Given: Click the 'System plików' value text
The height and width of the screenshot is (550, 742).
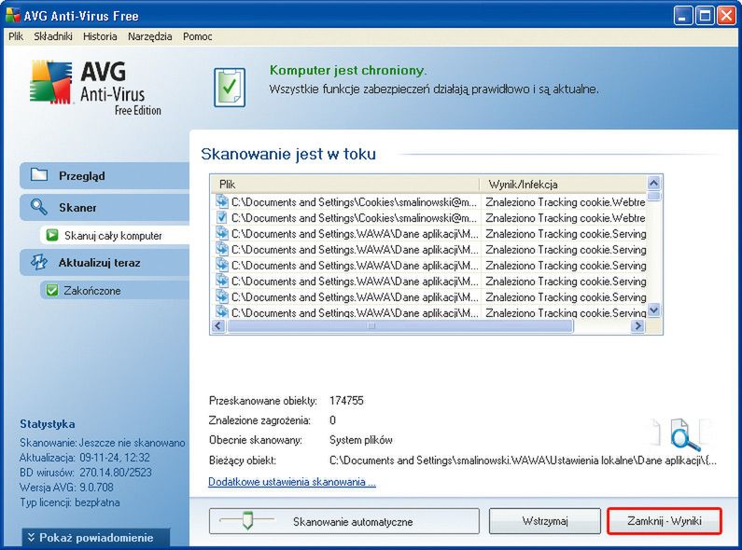Looking at the screenshot, I should tap(361, 440).
